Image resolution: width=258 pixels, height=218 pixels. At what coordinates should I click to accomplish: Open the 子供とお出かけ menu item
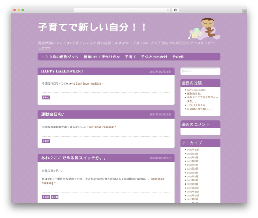tap(154, 57)
